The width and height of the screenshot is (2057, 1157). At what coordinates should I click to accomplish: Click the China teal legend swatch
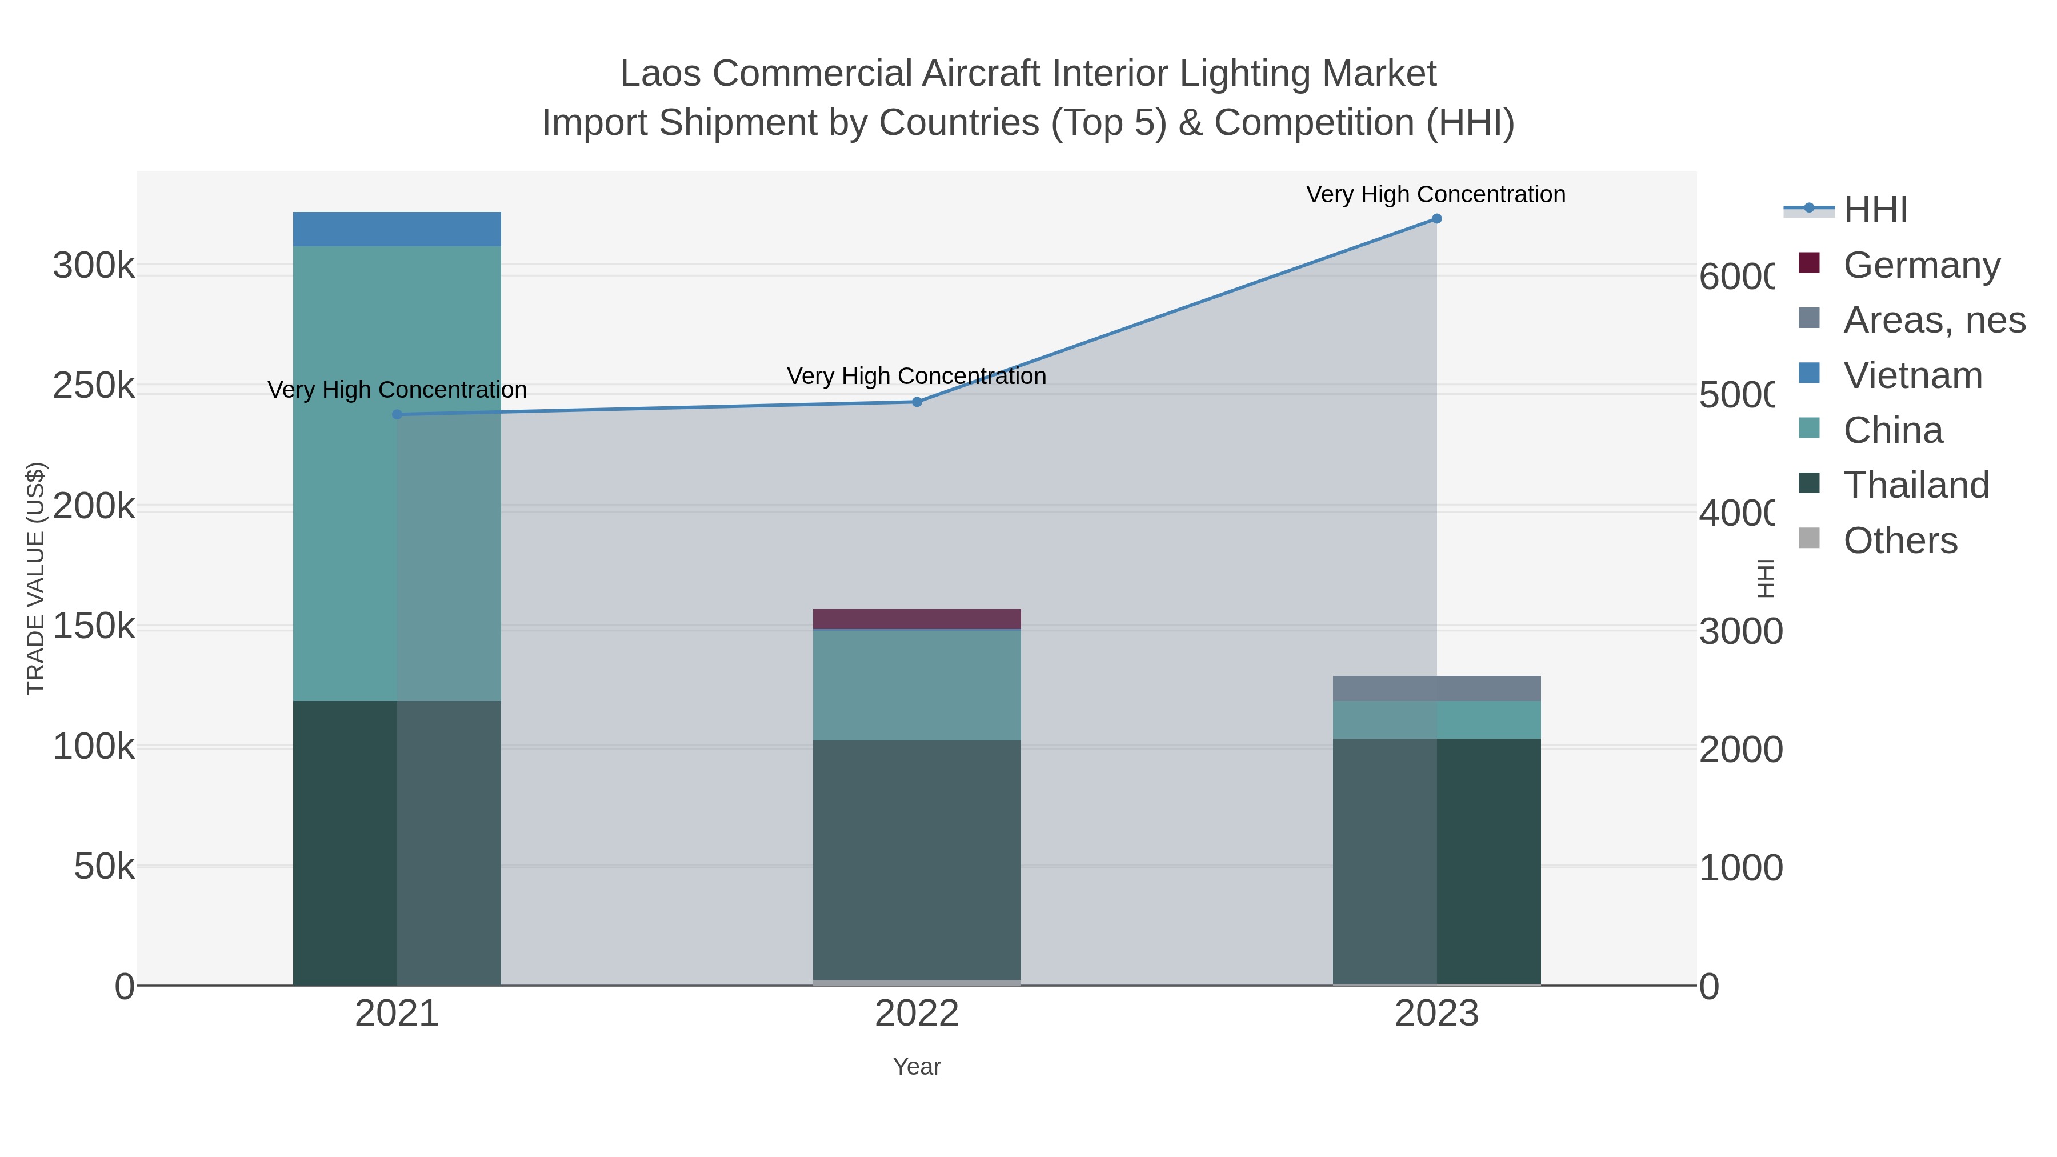pos(1808,428)
